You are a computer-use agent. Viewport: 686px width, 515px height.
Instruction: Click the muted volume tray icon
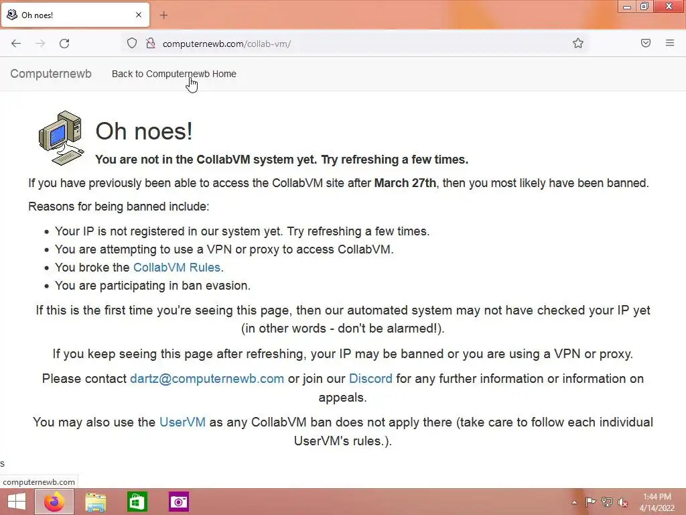pos(622,502)
